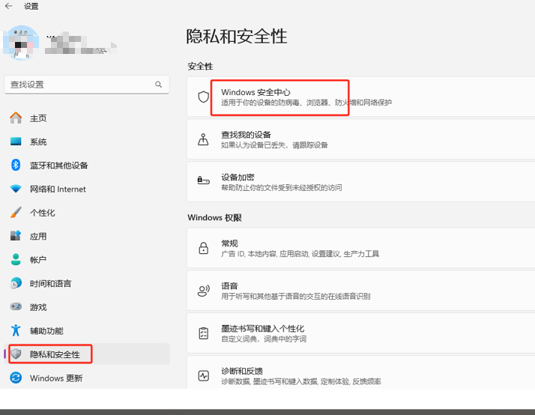This screenshot has width=535, height=415.
Task: Open 查找我的设备 settings
Action: (361, 139)
